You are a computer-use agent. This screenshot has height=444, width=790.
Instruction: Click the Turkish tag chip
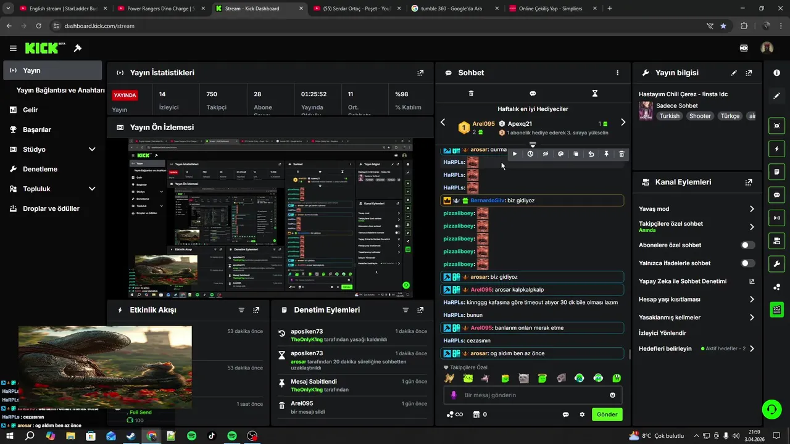click(669, 116)
